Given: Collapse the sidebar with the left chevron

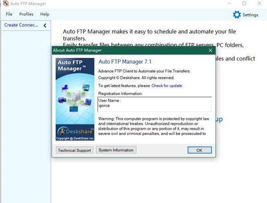Looking at the screenshot, I should 45,25.
